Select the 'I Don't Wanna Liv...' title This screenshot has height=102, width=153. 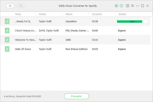click(25, 31)
